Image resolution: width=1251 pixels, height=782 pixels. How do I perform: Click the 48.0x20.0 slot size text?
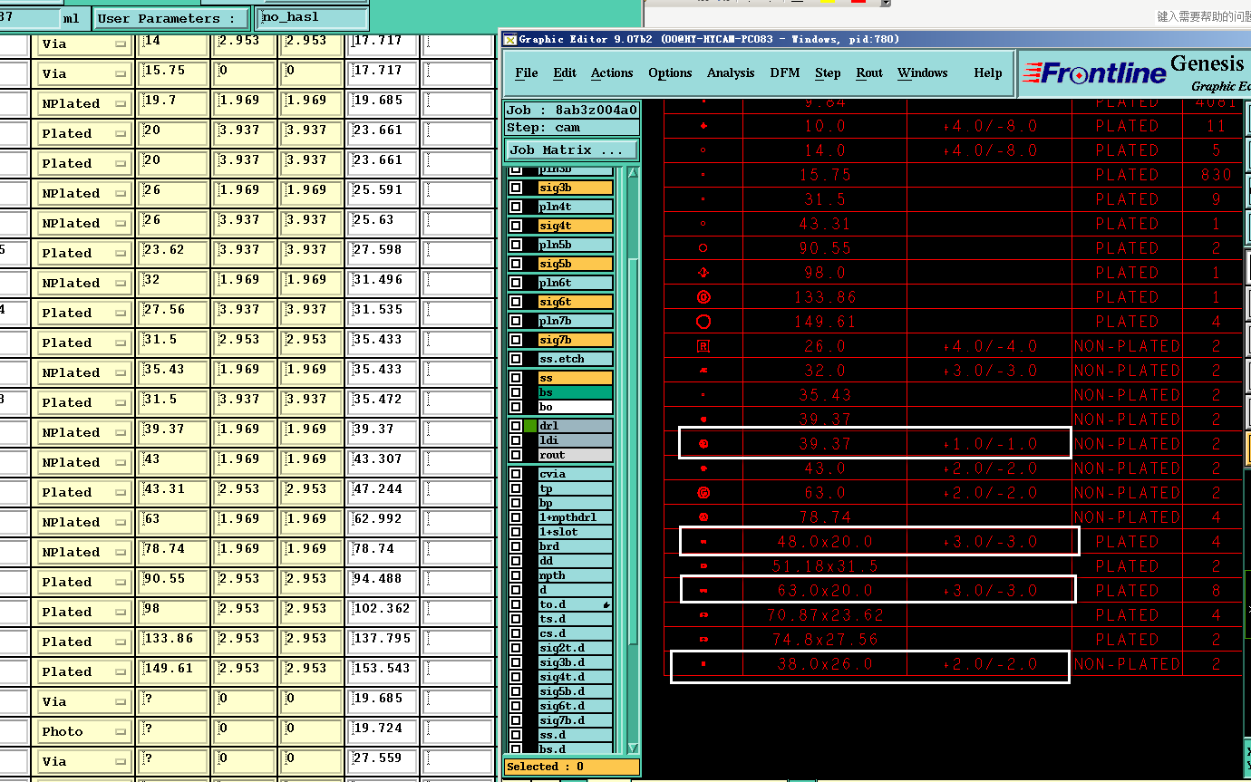(x=825, y=542)
